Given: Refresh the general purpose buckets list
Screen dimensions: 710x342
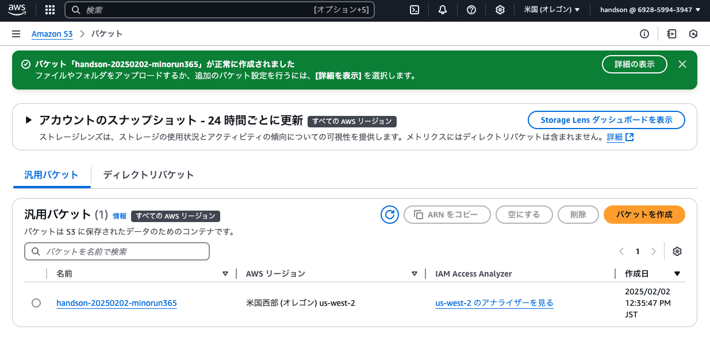Looking at the screenshot, I should coord(389,214).
